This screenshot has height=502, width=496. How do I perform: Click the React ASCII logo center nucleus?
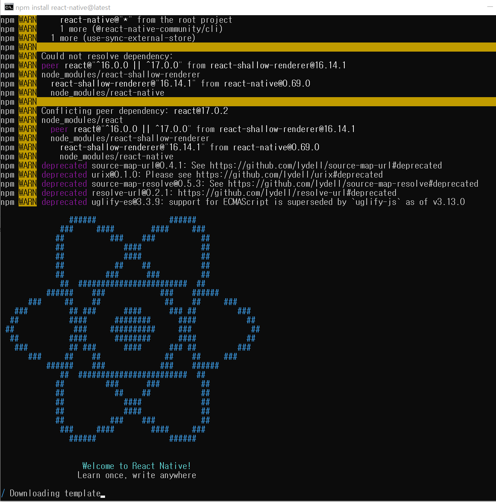(x=133, y=329)
